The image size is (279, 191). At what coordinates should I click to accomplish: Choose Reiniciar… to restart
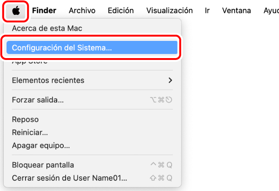[30, 132]
